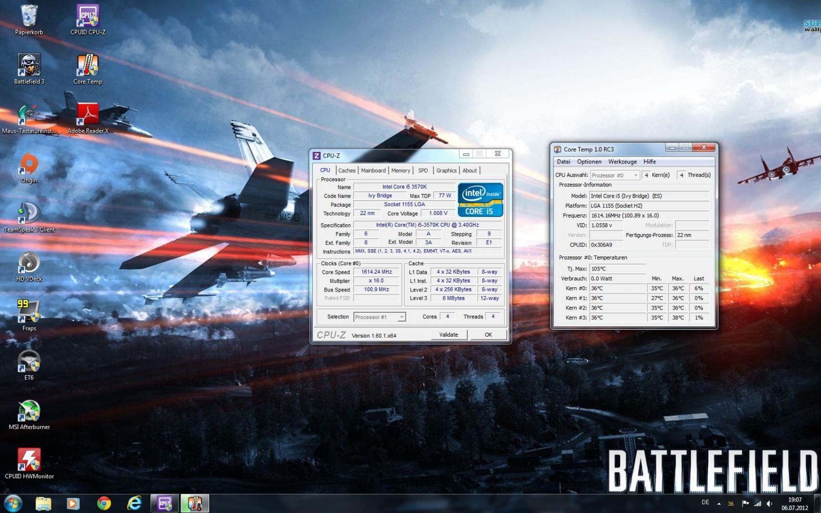Click the Verbrauch 0.0 Watt field
The height and width of the screenshot is (513, 821).
618,279
